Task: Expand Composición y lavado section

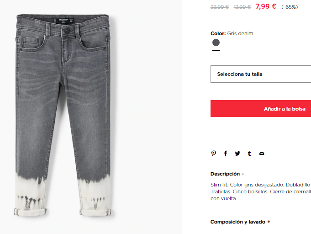Action: (240, 222)
